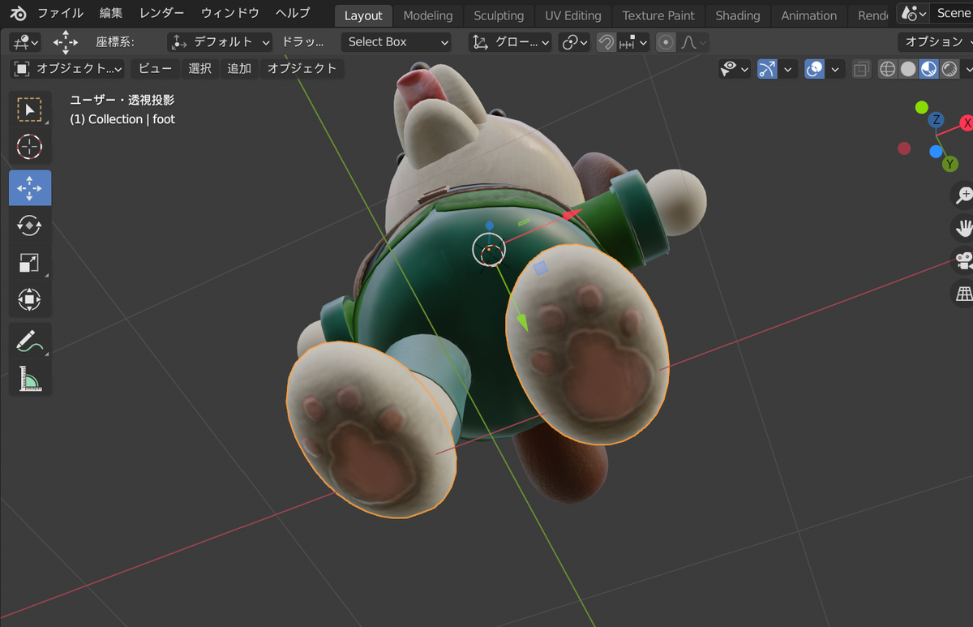Toggle snapping magnet icon
Image resolution: width=973 pixels, height=627 pixels.
tap(606, 42)
